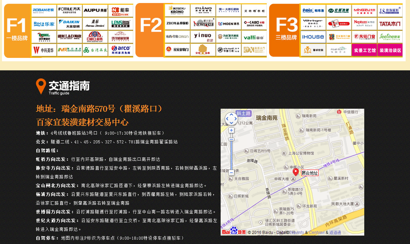Screen dimensions: 410x244
Task: Click the 斜土路 road label on map
Action: pyautogui.click(x=243, y=113)
